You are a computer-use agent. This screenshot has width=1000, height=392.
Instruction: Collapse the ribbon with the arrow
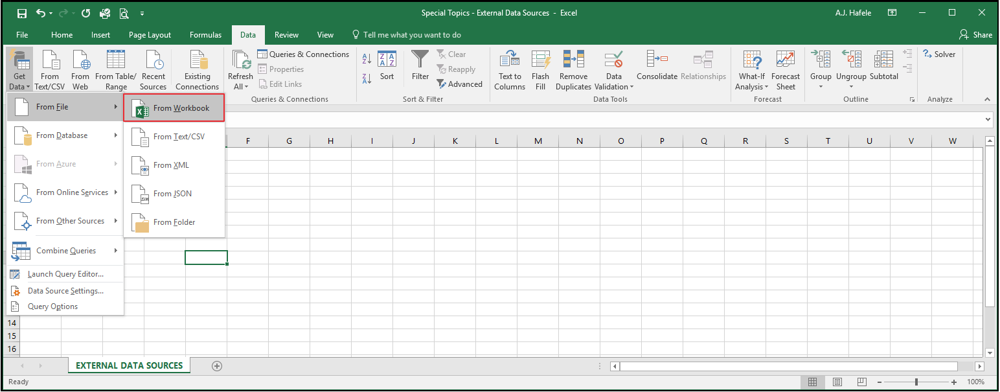987,100
